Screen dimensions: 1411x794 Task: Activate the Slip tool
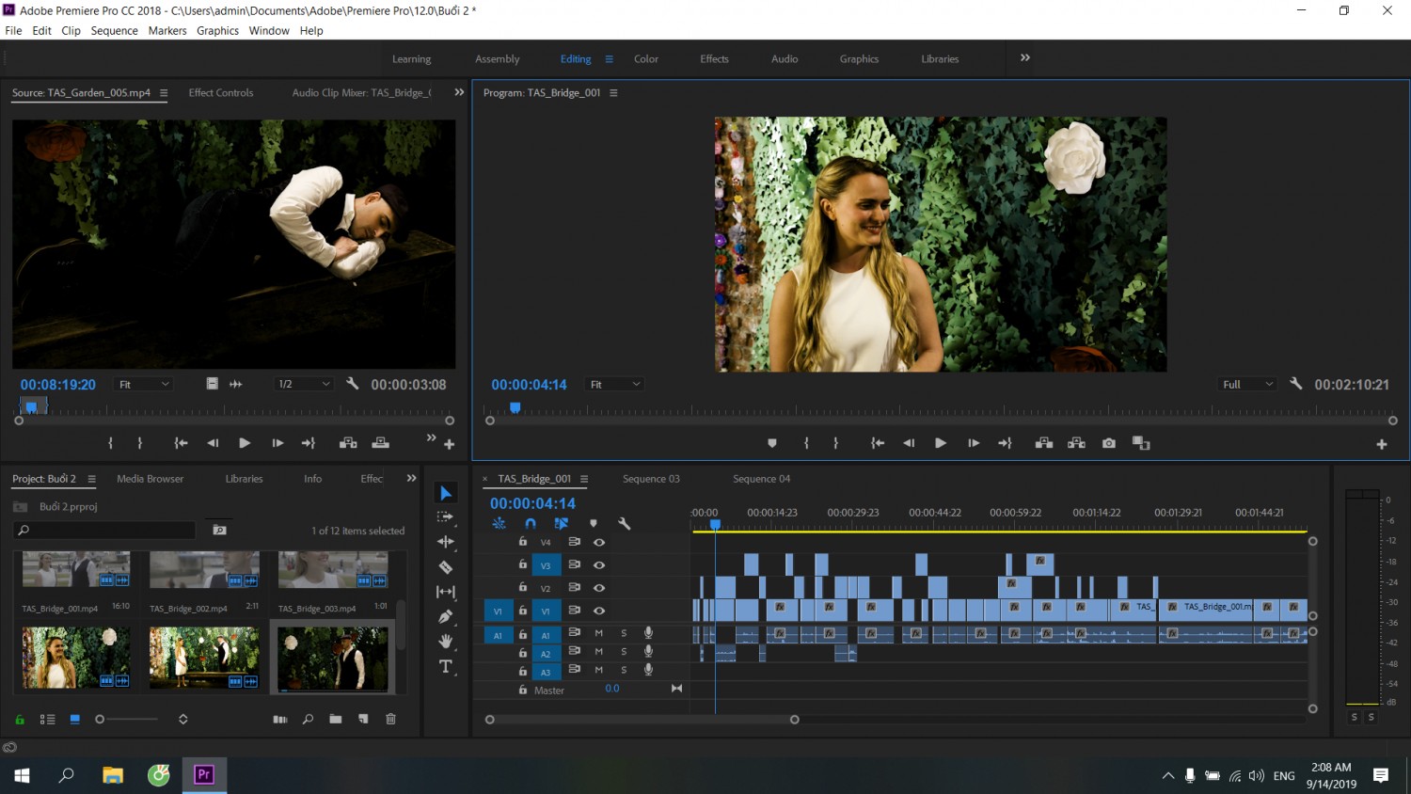point(446,592)
